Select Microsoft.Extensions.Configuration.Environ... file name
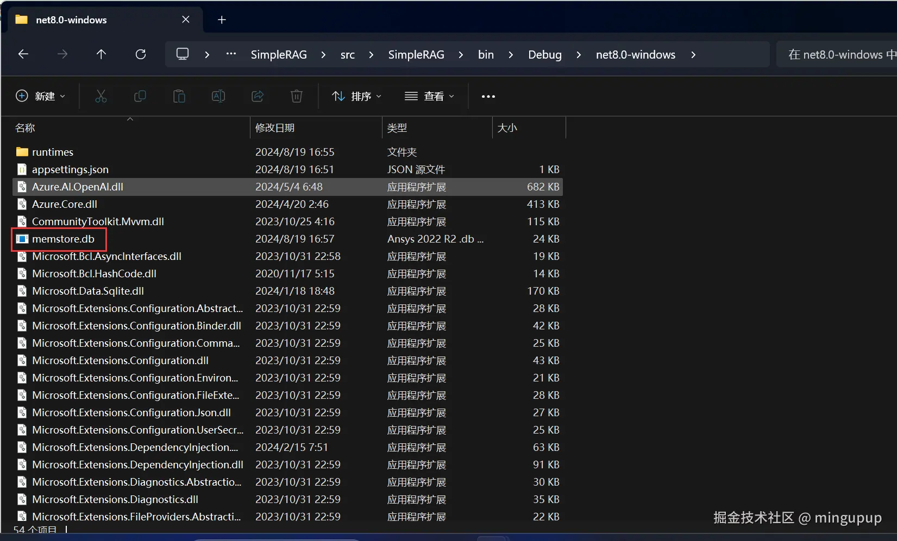897x541 pixels. point(135,378)
